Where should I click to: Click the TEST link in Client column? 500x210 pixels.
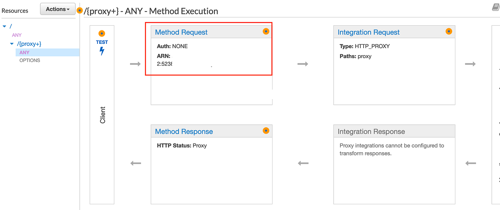coord(102,42)
